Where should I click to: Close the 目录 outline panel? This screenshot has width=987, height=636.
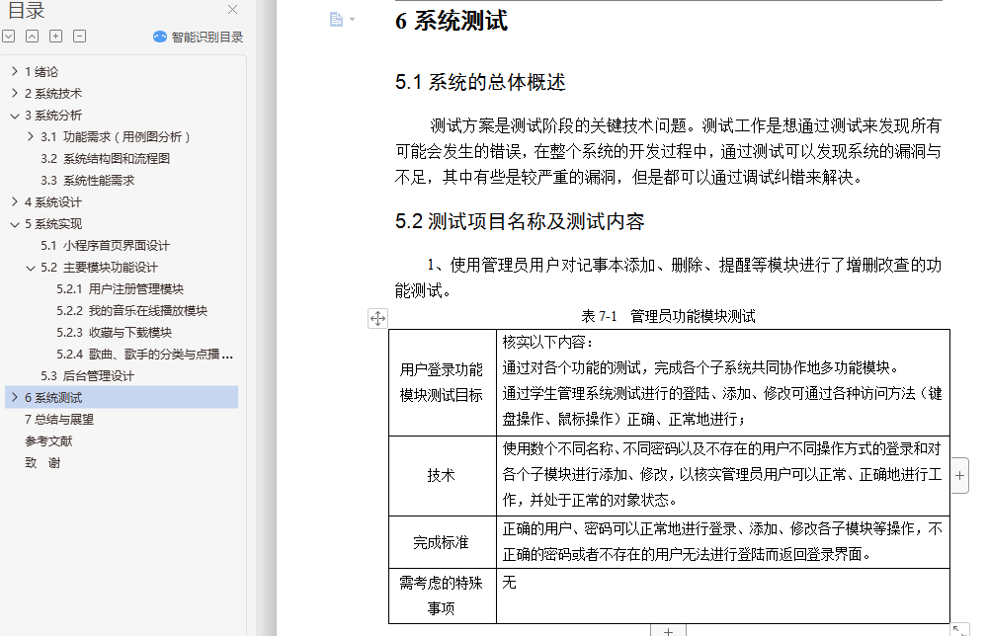point(232,10)
